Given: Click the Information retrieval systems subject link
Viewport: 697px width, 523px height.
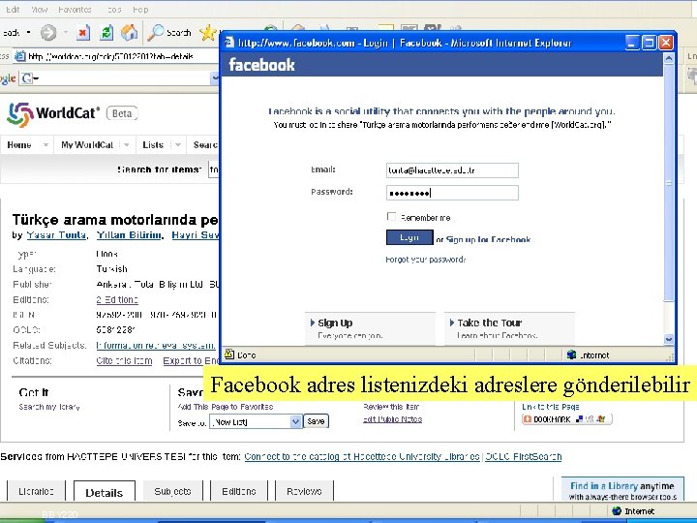Looking at the screenshot, I should 156,345.
